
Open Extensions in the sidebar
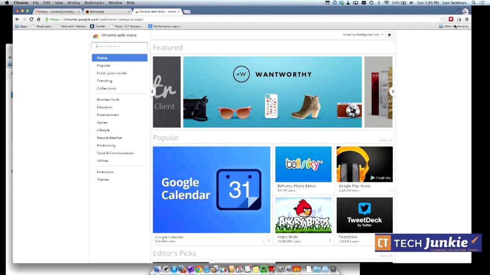pos(105,171)
